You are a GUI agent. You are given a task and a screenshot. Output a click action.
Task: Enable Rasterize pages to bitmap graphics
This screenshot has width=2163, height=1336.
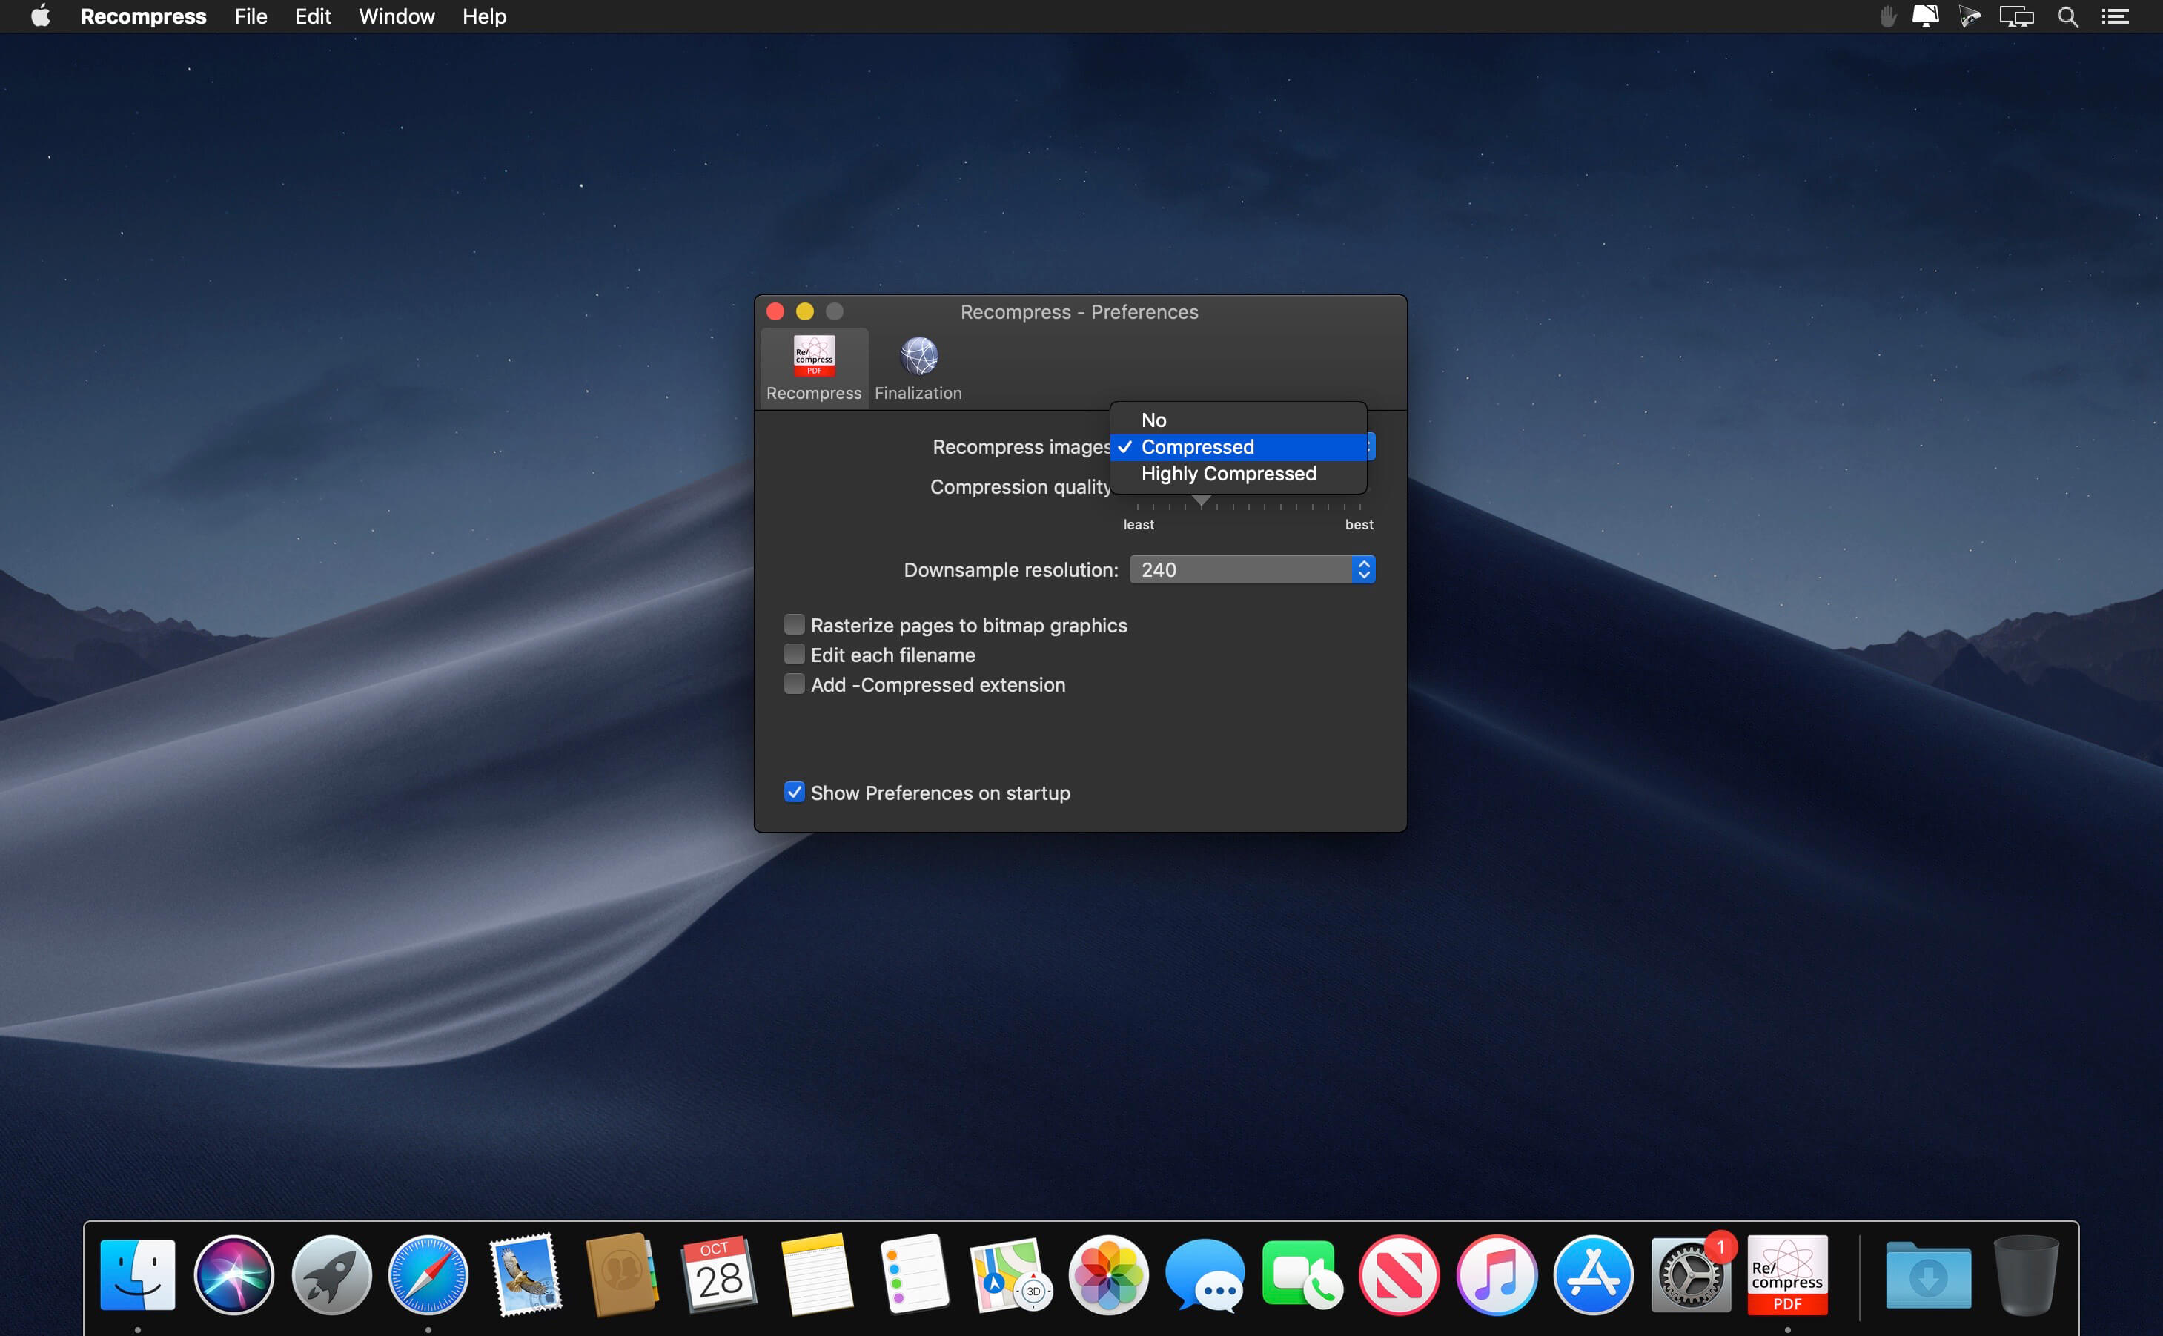click(x=794, y=625)
